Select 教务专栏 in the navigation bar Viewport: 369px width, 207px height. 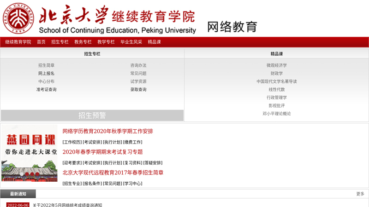click(x=83, y=42)
